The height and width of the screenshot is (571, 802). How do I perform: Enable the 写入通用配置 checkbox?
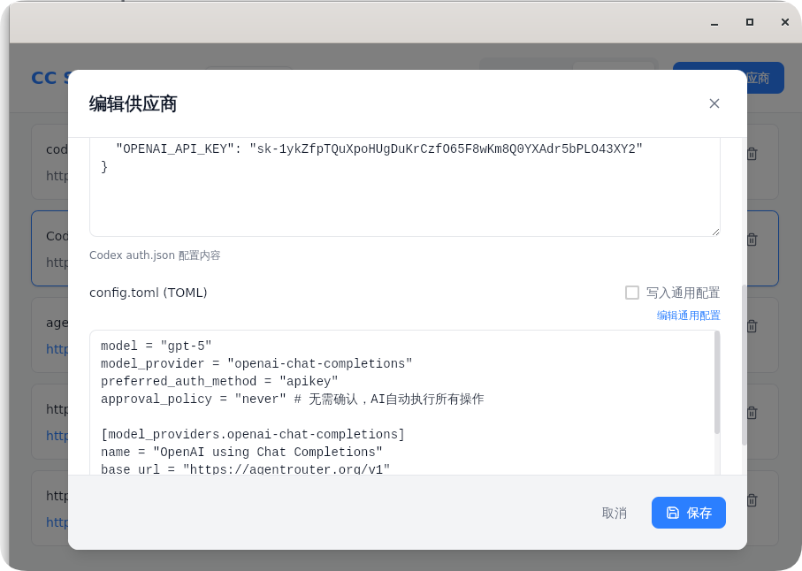coord(632,293)
